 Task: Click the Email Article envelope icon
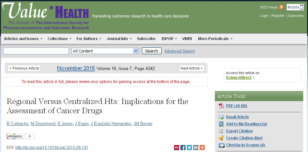(x=221, y=117)
